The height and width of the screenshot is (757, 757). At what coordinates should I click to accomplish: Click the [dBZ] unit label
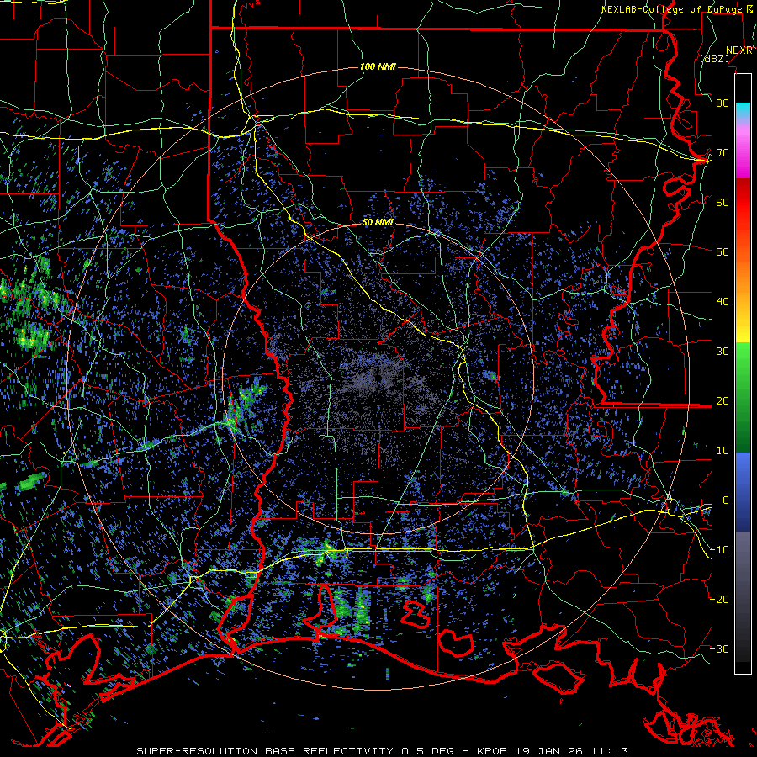click(714, 59)
